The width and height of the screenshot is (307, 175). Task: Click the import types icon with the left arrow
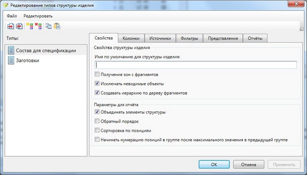(19, 26)
